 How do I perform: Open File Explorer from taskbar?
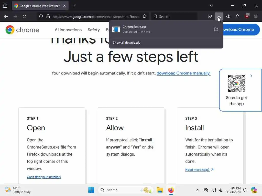coord(160,190)
